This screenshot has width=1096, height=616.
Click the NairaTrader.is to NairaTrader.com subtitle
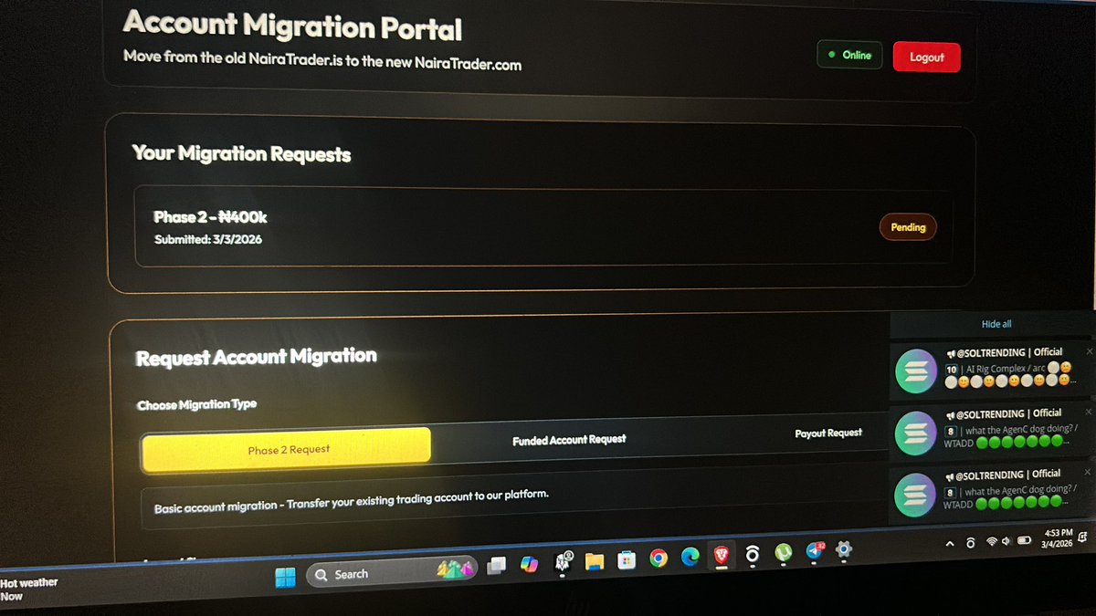pyautogui.click(x=322, y=59)
